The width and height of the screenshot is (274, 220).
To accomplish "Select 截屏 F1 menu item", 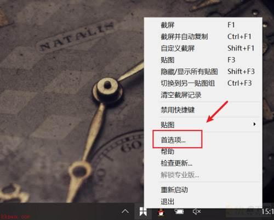I will 203,25.
